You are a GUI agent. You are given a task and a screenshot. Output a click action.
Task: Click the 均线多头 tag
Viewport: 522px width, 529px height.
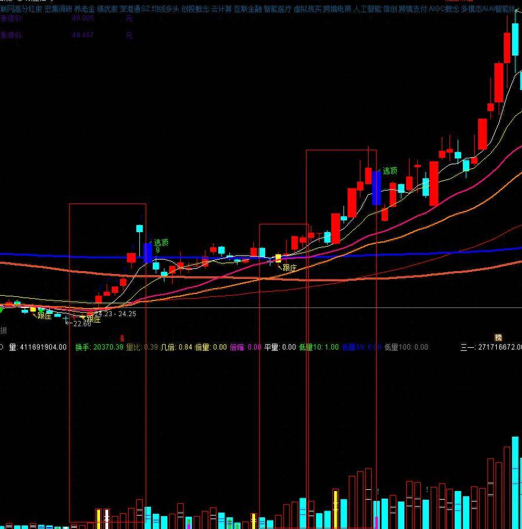tap(165, 9)
